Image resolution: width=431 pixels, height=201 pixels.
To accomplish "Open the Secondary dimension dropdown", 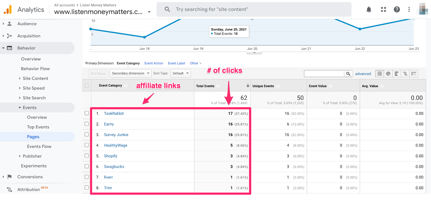I will [x=131, y=73].
